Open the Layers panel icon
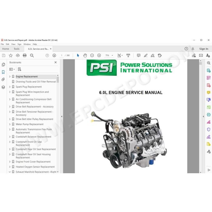The height and width of the screenshot is (212, 212). tap(3, 87)
